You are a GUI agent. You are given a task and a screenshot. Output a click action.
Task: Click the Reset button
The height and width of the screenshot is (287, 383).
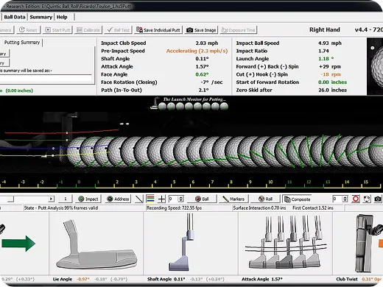click(x=28, y=30)
